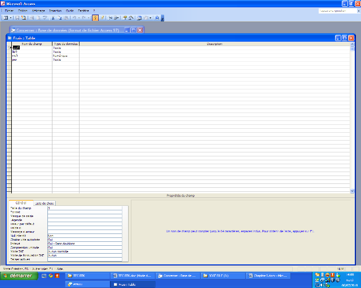Click the Database Window toolbar icon
The image size is (361, 288).
coord(139,18)
